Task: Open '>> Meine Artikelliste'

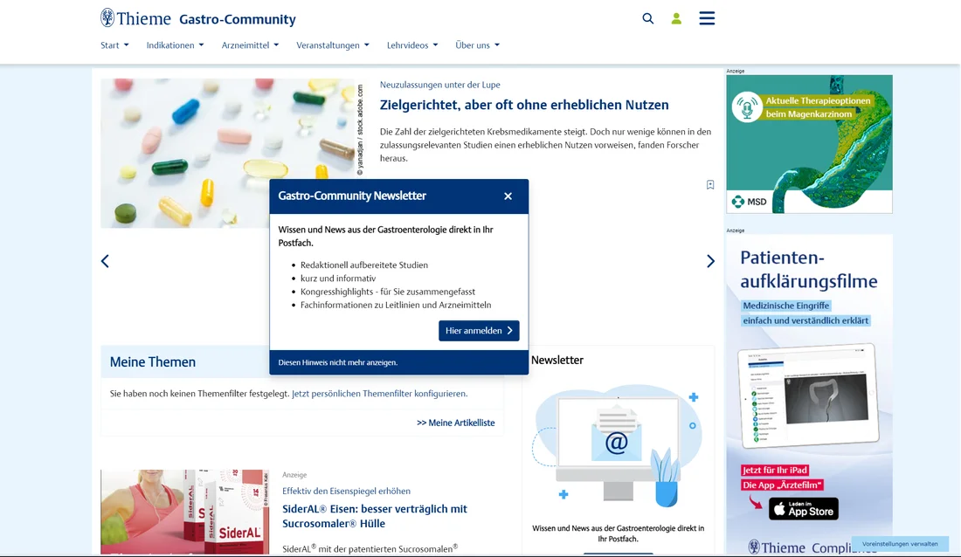Action: [455, 422]
